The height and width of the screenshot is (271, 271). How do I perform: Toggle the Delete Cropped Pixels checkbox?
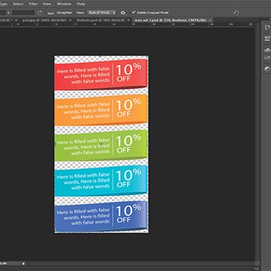click(x=134, y=12)
